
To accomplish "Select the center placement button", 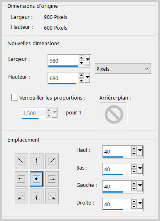I will coord(37,179).
